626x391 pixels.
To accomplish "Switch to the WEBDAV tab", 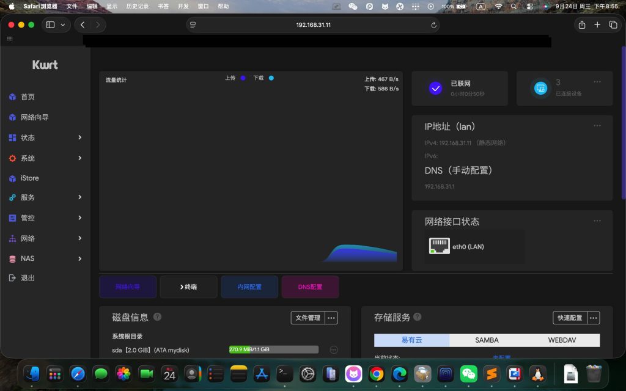I will click(x=562, y=340).
